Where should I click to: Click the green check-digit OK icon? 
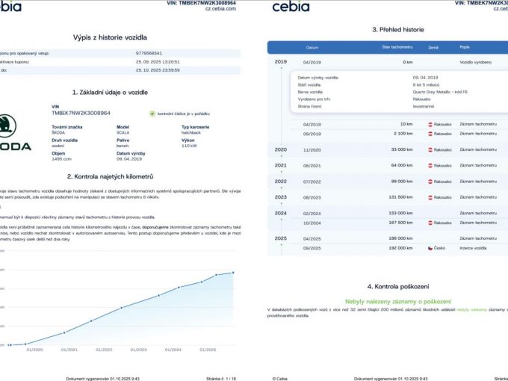152,114
